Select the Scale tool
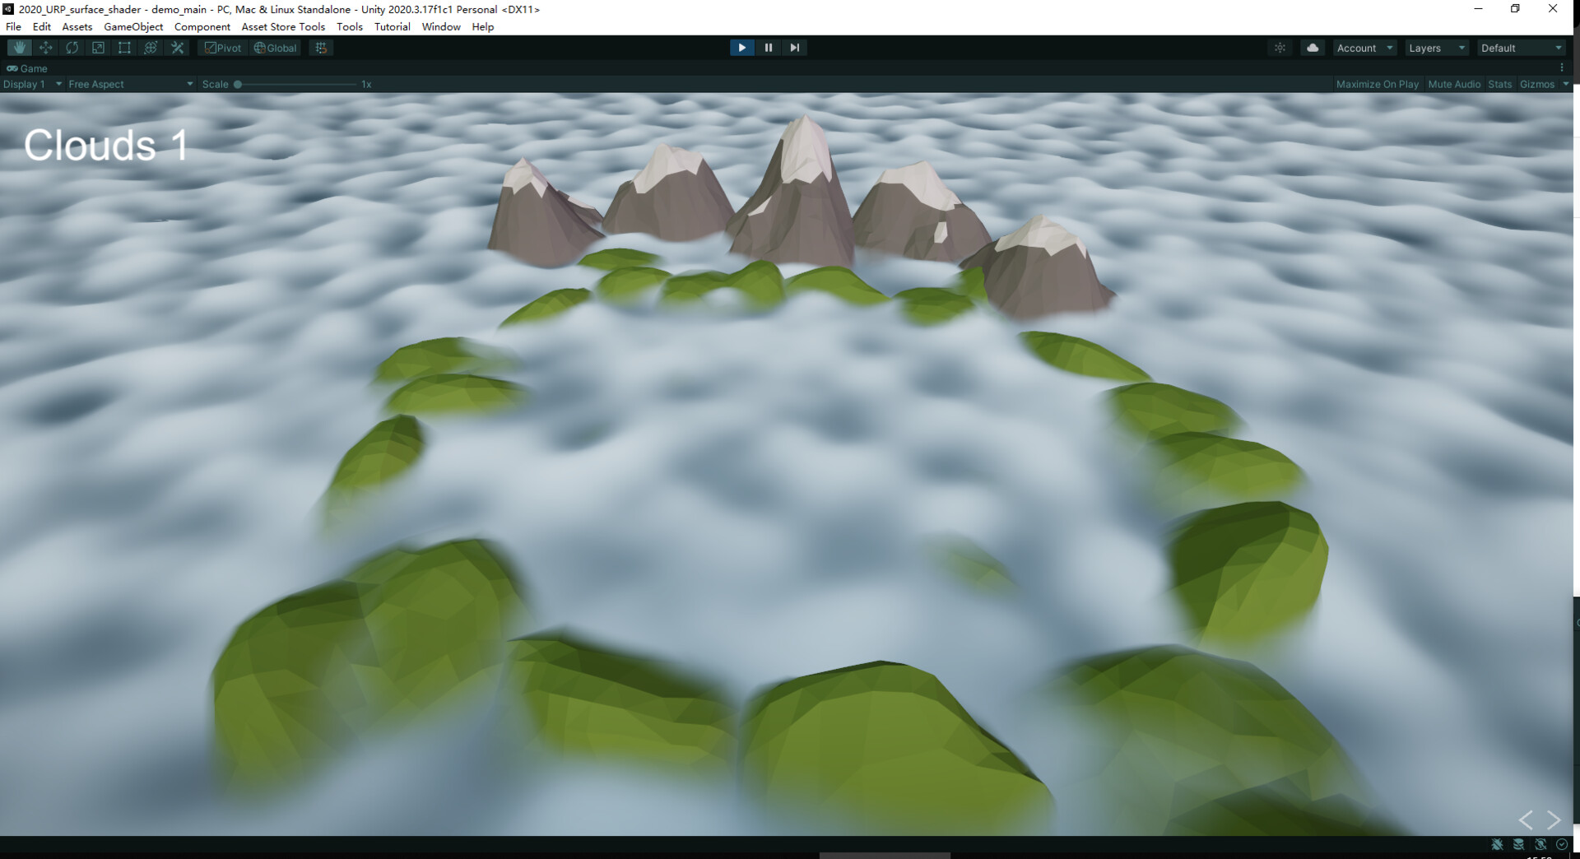Image resolution: width=1580 pixels, height=859 pixels. coord(98,47)
